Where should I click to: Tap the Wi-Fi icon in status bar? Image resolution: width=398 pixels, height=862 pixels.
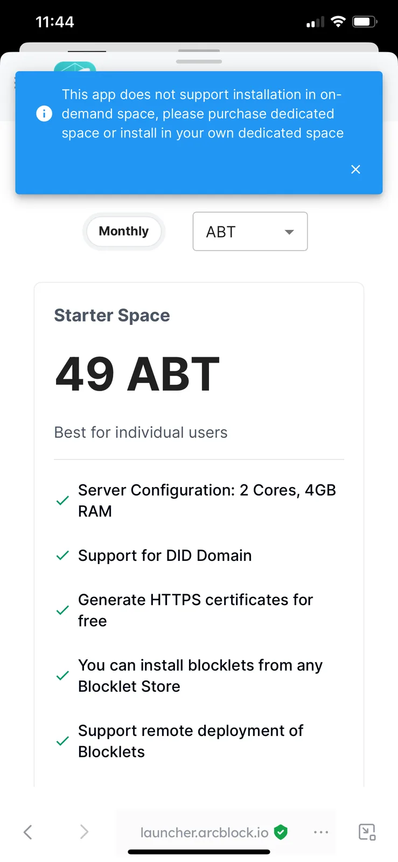tap(338, 22)
